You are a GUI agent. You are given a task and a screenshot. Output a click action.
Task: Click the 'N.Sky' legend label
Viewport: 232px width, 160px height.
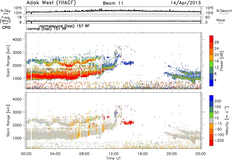(6, 11)
